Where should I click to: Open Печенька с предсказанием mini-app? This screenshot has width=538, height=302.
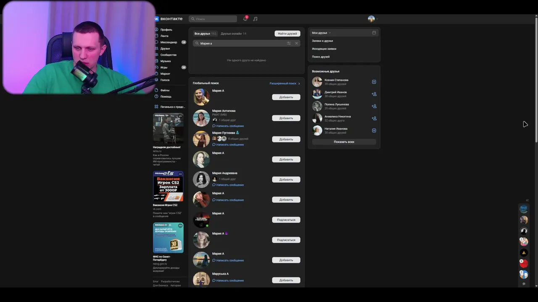(x=170, y=107)
